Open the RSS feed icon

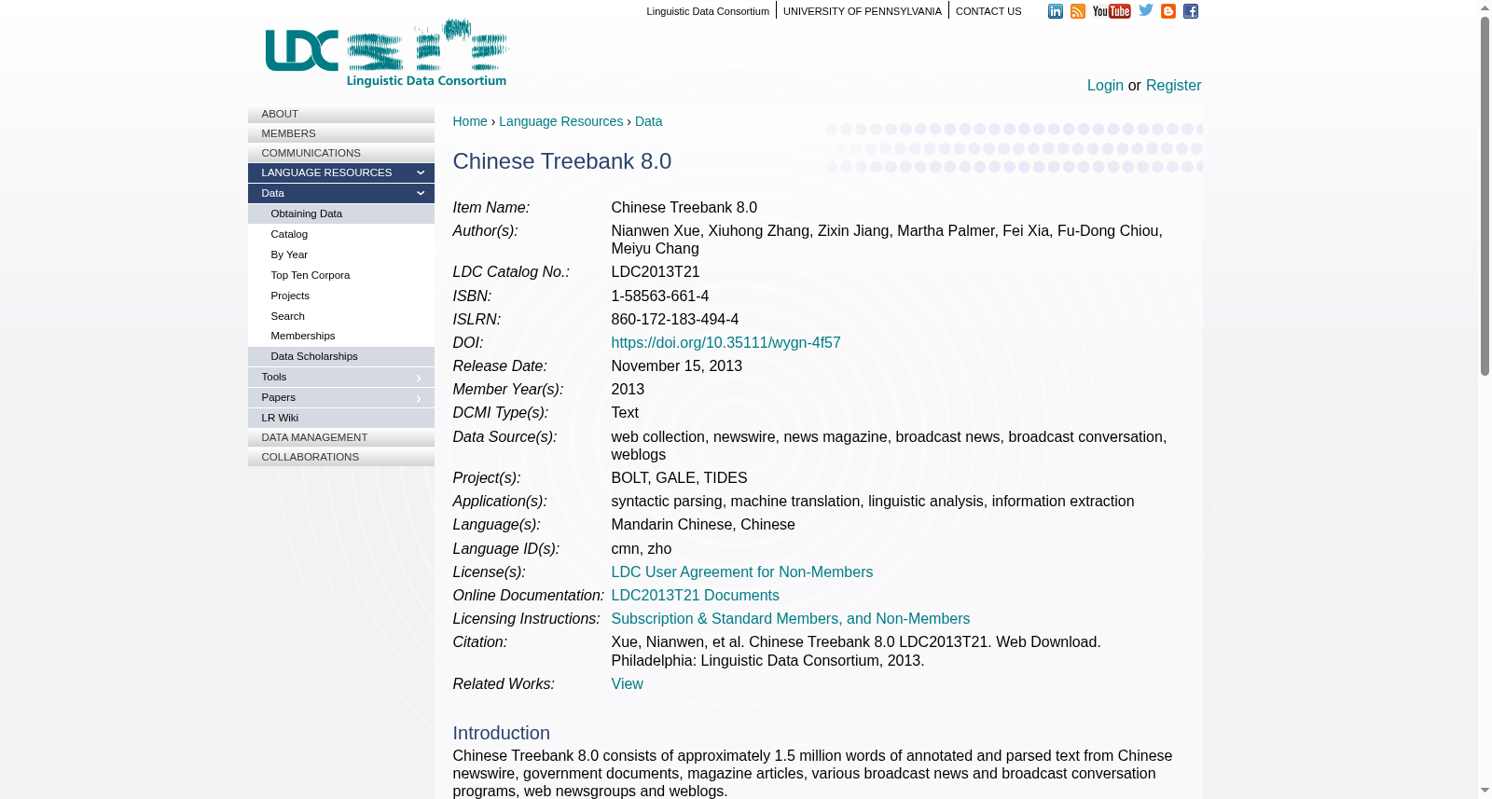pyautogui.click(x=1078, y=11)
